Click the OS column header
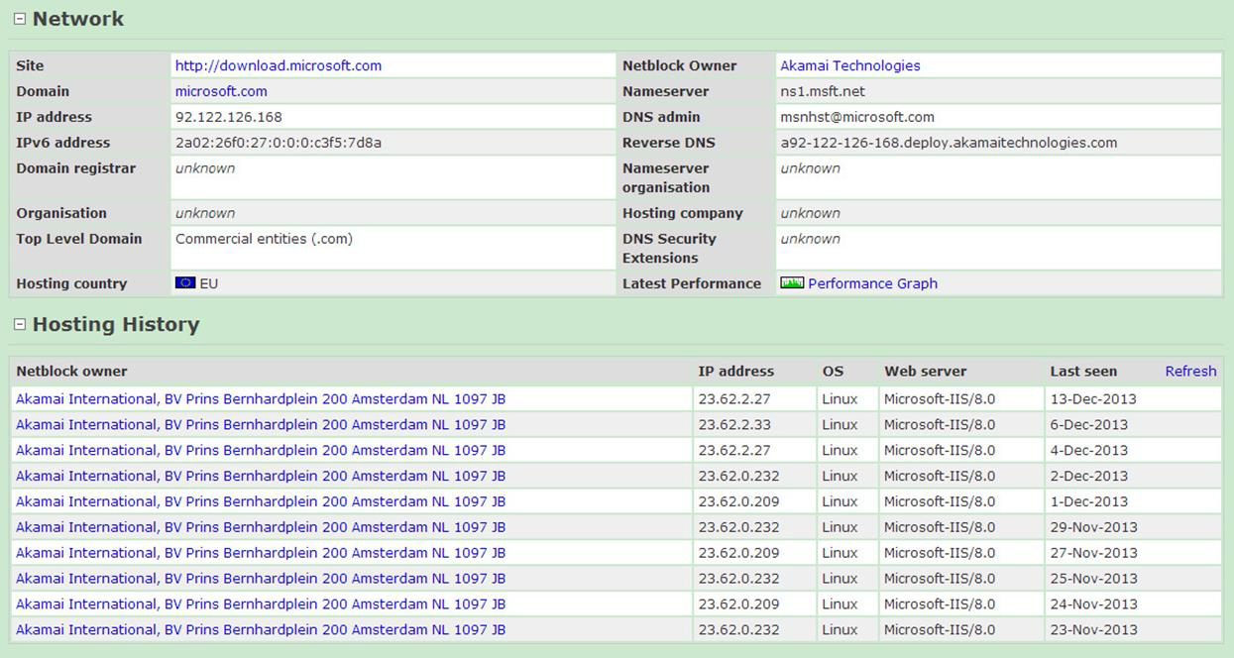Viewport: 1234px width, 658px height. click(833, 372)
